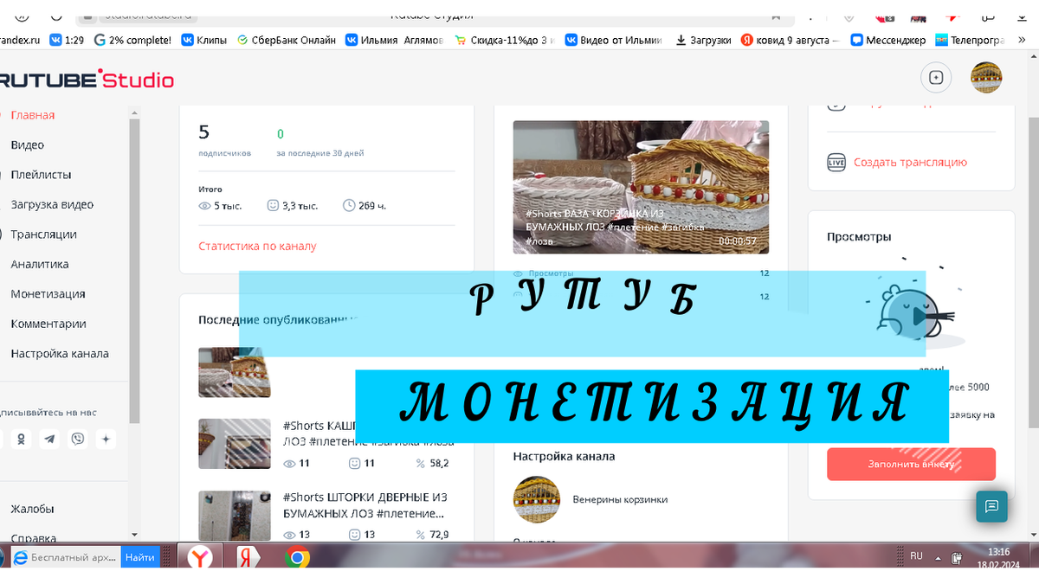Open the Клипы VK bookmark
The height and width of the screenshot is (584, 1039).
[x=204, y=40]
